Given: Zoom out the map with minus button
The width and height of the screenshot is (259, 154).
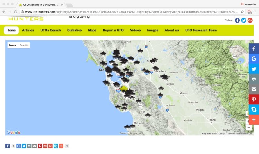Looking at the screenshot, I should 248,127.
